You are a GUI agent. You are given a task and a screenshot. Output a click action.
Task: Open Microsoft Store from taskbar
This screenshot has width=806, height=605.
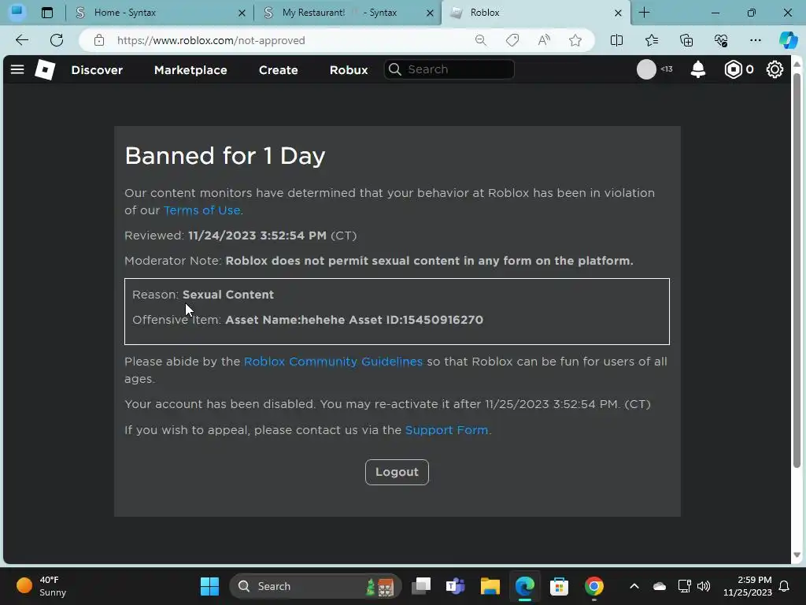tap(559, 586)
